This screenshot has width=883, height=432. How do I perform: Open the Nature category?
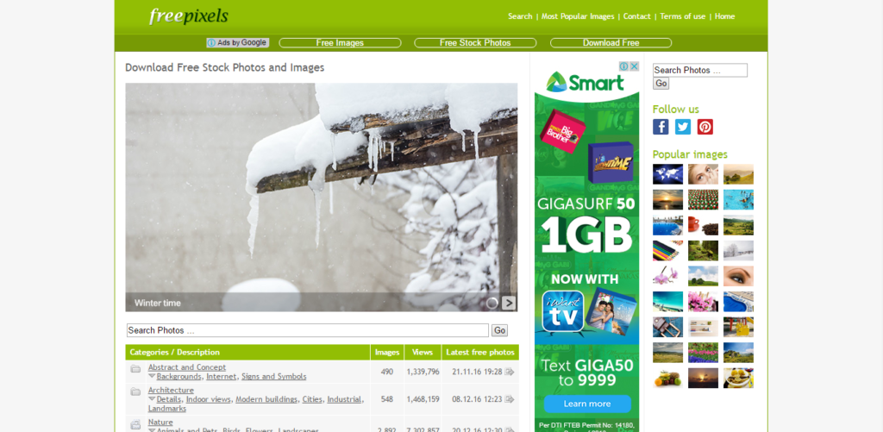(160, 422)
